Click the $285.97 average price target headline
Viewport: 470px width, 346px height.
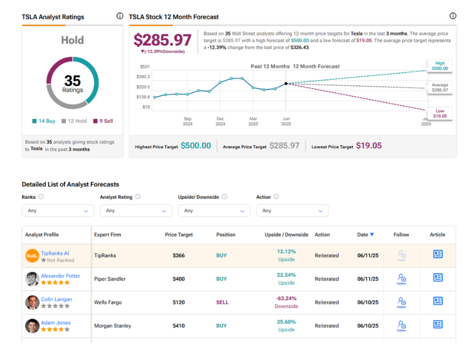tap(162, 40)
